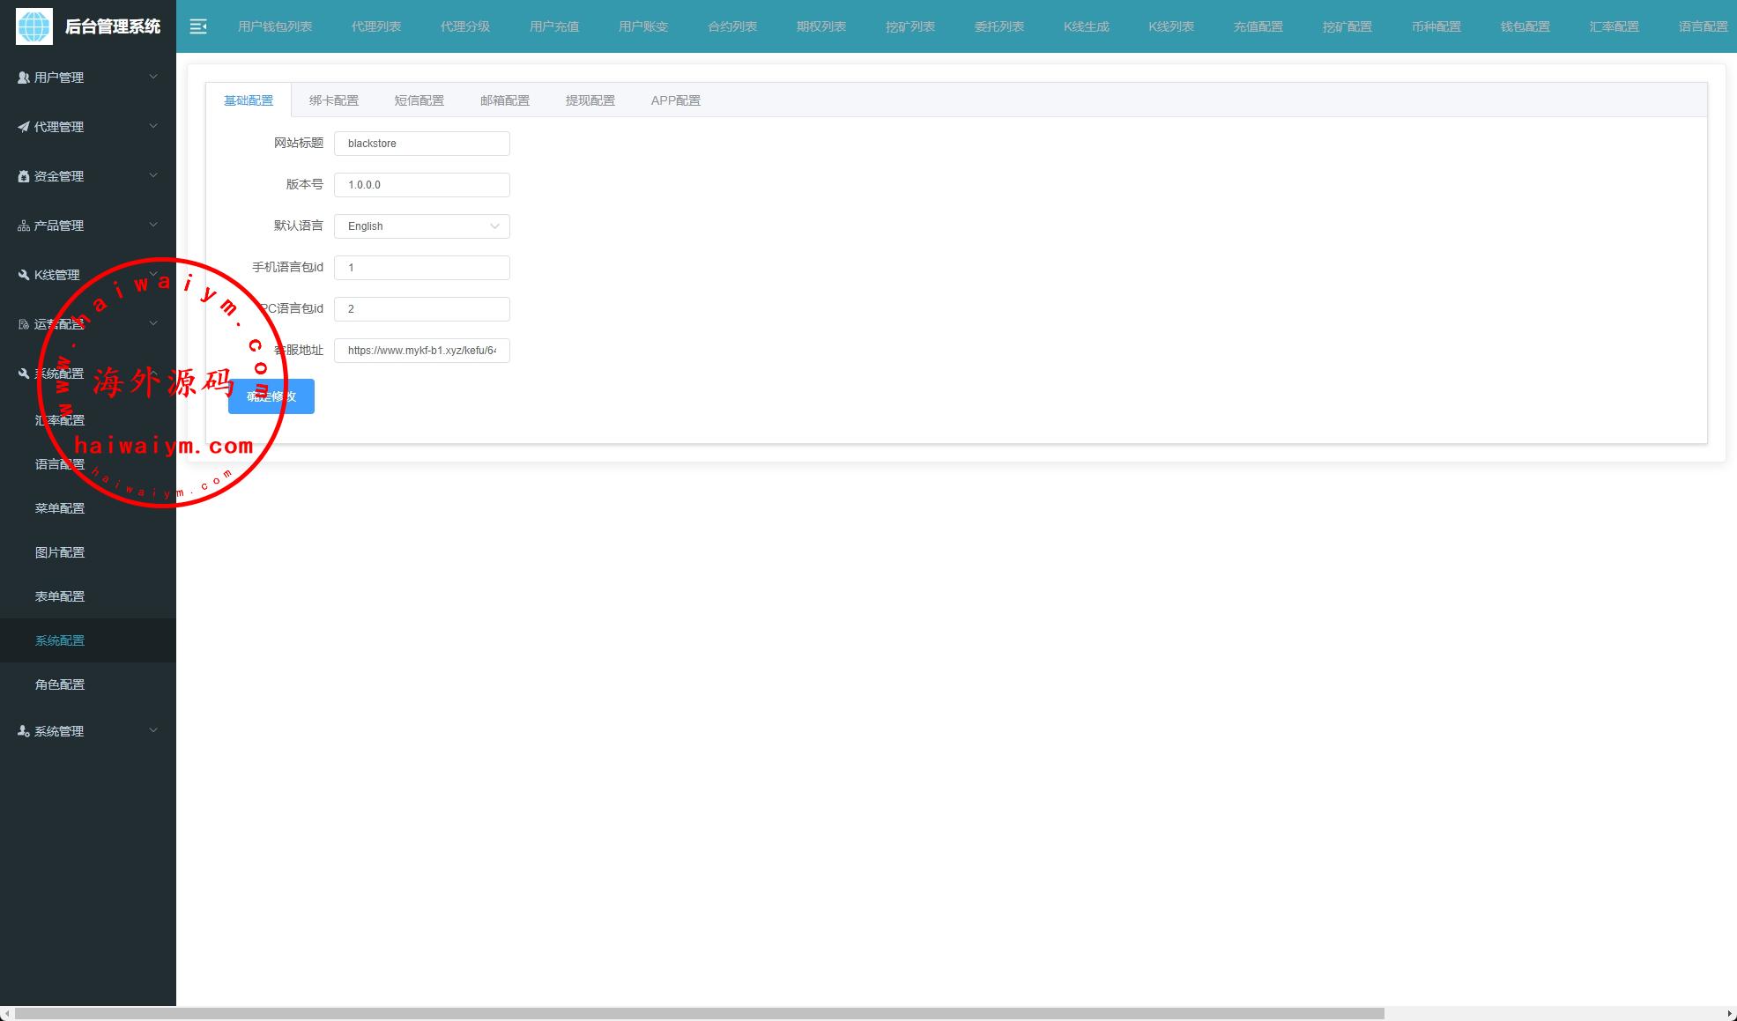The image size is (1737, 1021).
Task: Click the 产品管理 hierarchy icon
Action: (x=24, y=226)
